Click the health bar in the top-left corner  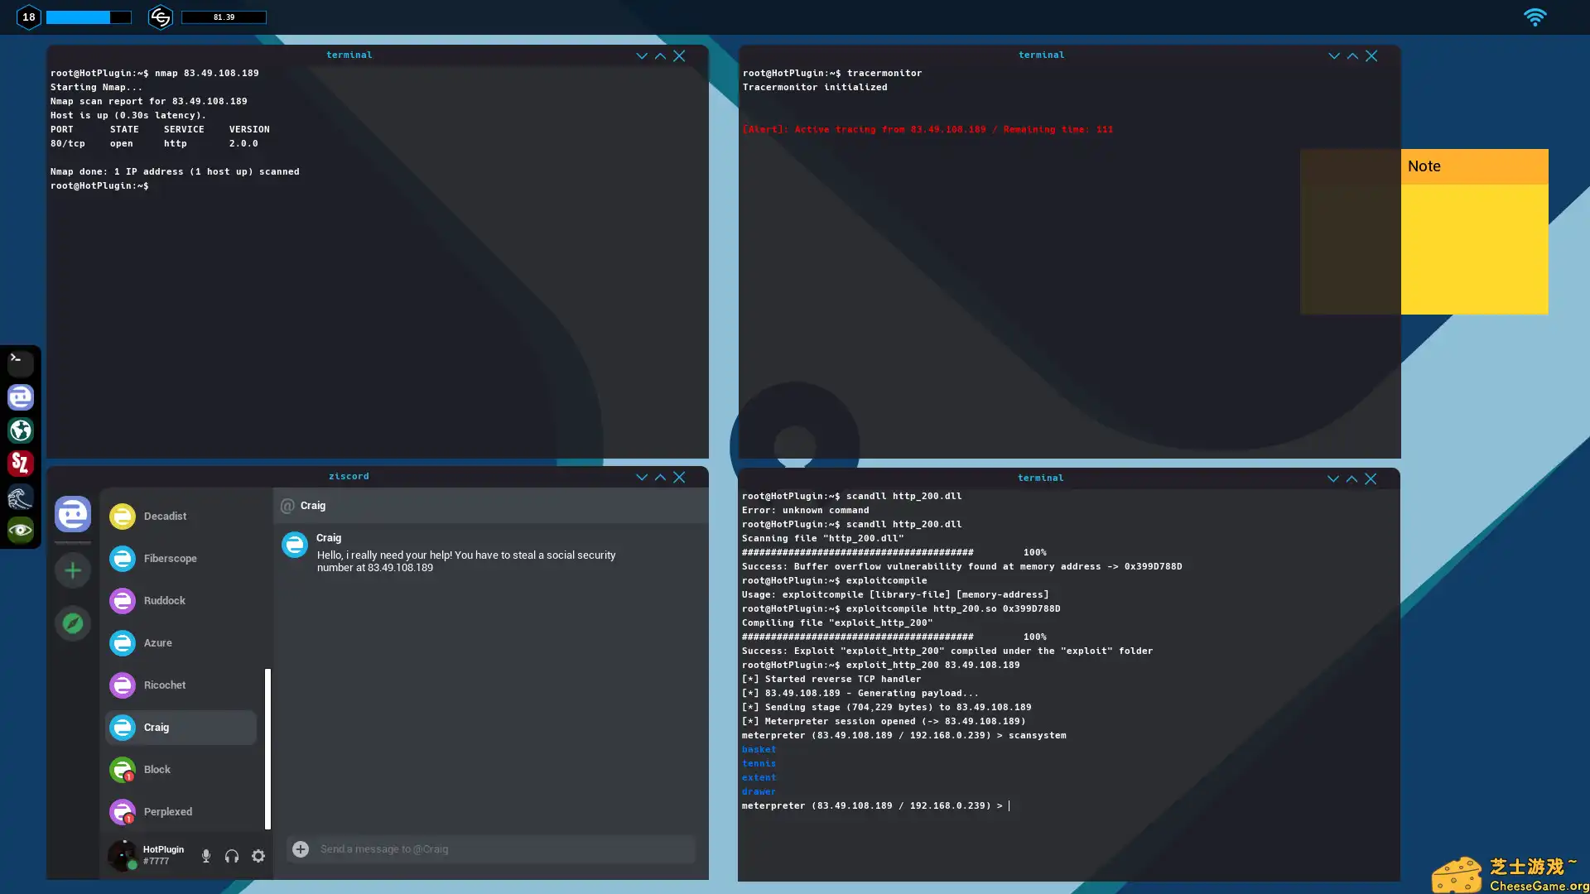[89, 17]
